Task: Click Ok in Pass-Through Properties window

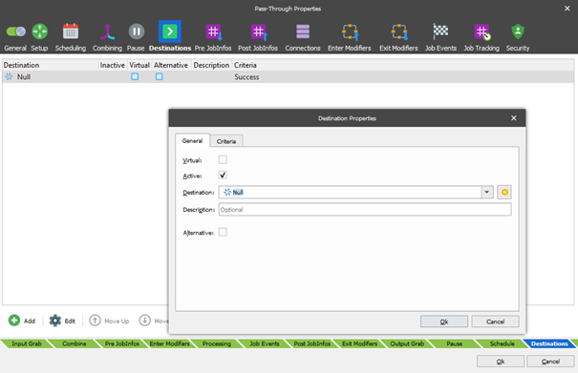Action: (501, 362)
